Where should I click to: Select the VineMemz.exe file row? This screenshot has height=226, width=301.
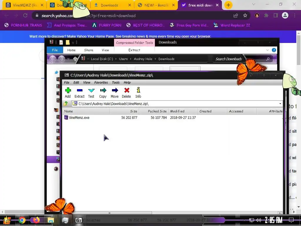pyautogui.click(x=173, y=118)
